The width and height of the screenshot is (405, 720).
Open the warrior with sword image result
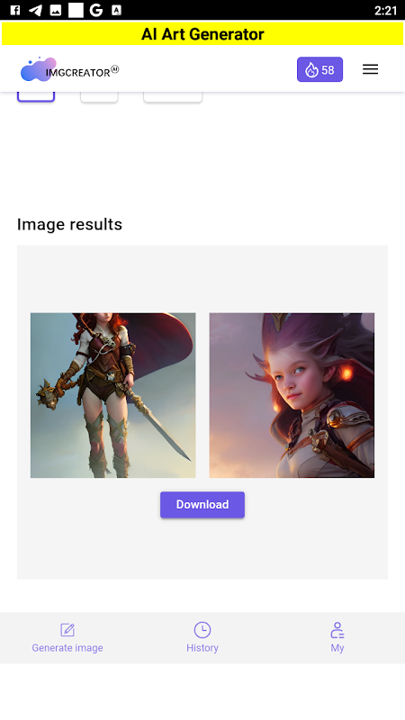(x=113, y=395)
